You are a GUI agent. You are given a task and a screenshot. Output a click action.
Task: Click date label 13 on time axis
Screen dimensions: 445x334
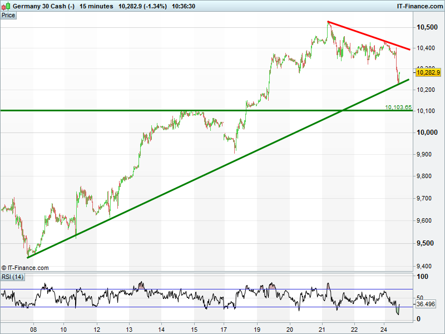click(129, 330)
